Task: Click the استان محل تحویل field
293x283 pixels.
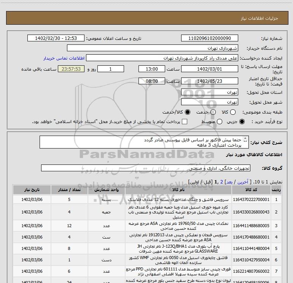Action: pos(209,92)
